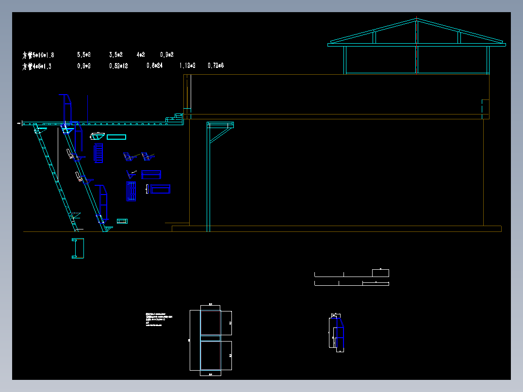Select '0.9*2' in the 方管5*10*1.8 row
Viewport: 523px width, 392px height.
click(x=166, y=54)
